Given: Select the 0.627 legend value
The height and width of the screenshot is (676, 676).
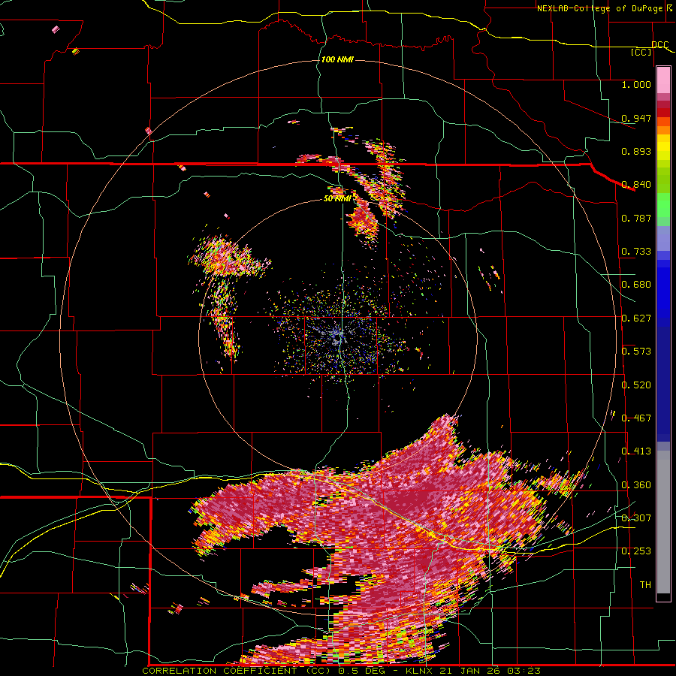Looking at the screenshot, I should click(636, 318).
